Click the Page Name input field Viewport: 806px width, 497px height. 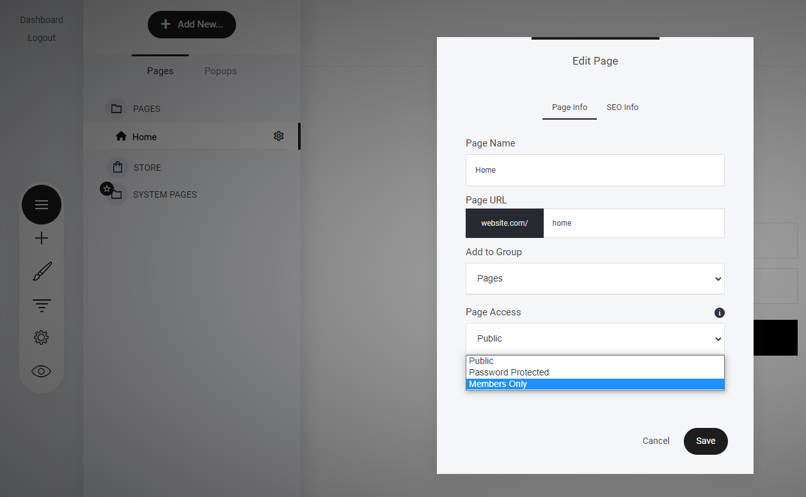tap(595, 170)
